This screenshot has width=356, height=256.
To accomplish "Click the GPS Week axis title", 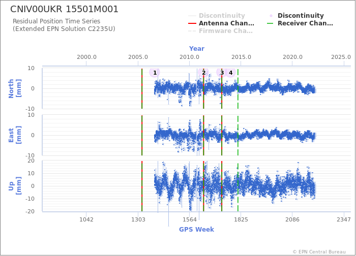I will (197, 230).
